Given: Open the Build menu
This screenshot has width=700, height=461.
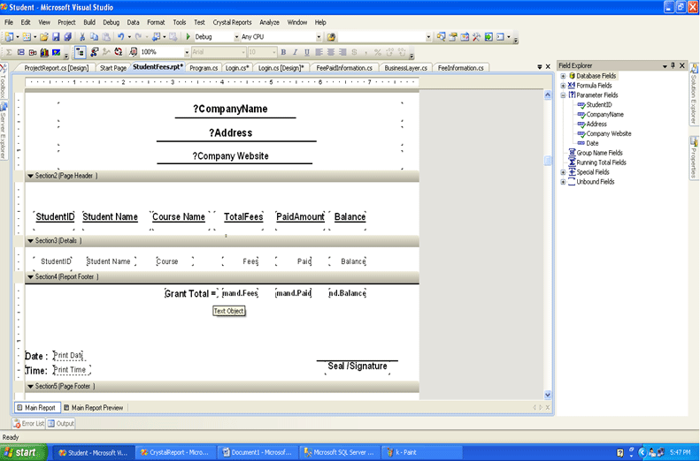Looking at the screenshot, I should (x=89, y=22).
